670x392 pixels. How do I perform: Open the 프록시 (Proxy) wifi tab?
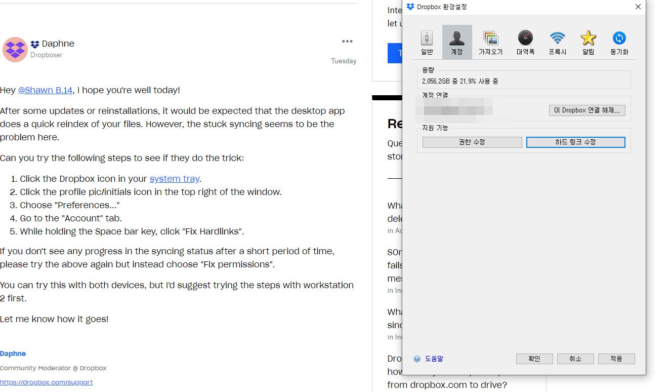click(557, 43)
